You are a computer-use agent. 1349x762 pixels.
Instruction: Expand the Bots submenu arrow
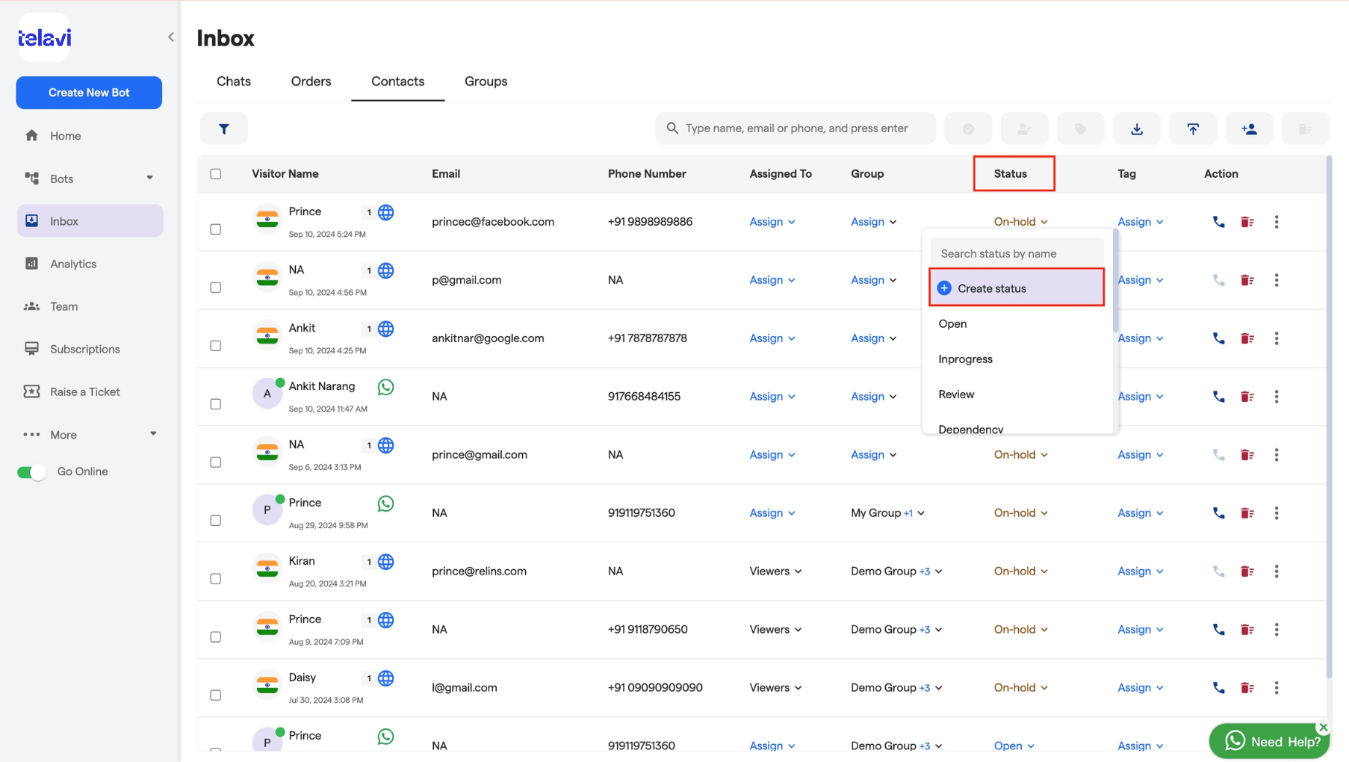pos(150,178)
